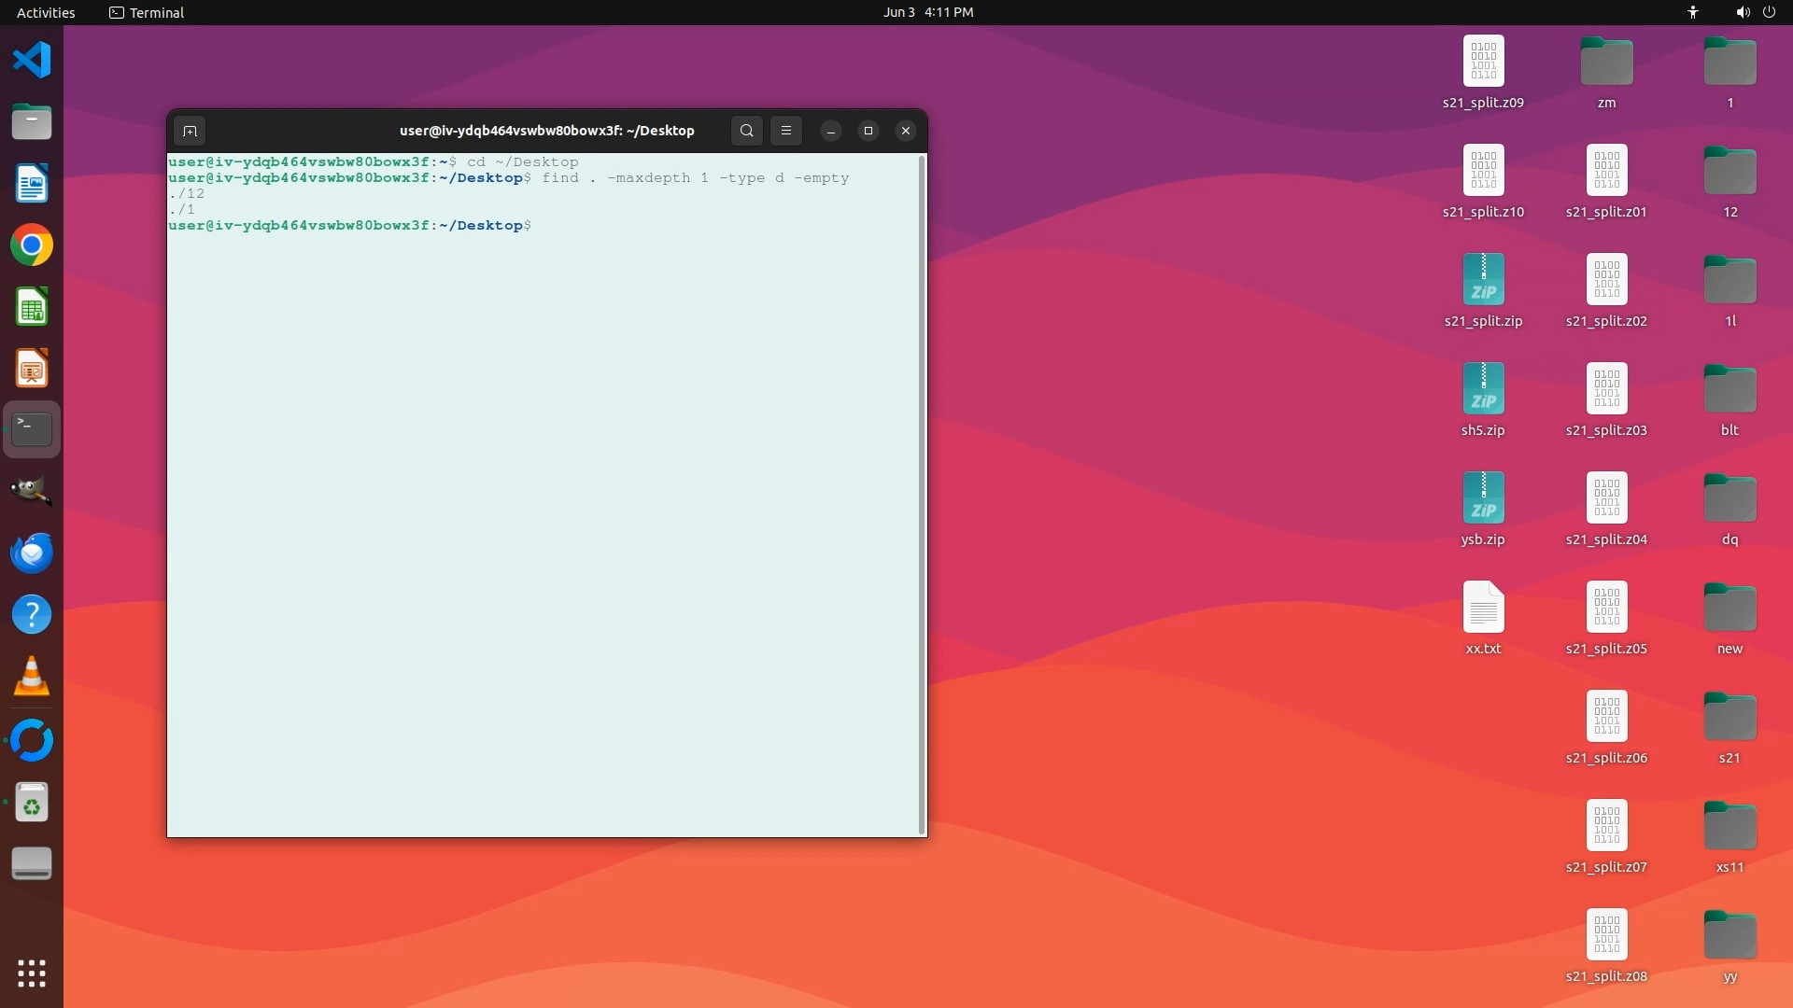The width and height of the screenshot is (1793, 1008).
Task: Open the terminal hamburger menu
Action: coord(786,131)
